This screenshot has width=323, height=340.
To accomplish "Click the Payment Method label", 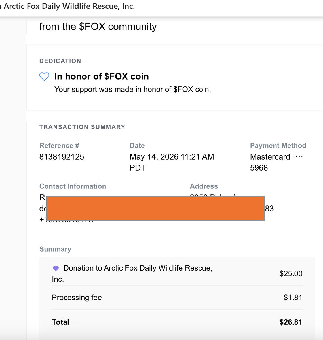I will click(278, 145).
